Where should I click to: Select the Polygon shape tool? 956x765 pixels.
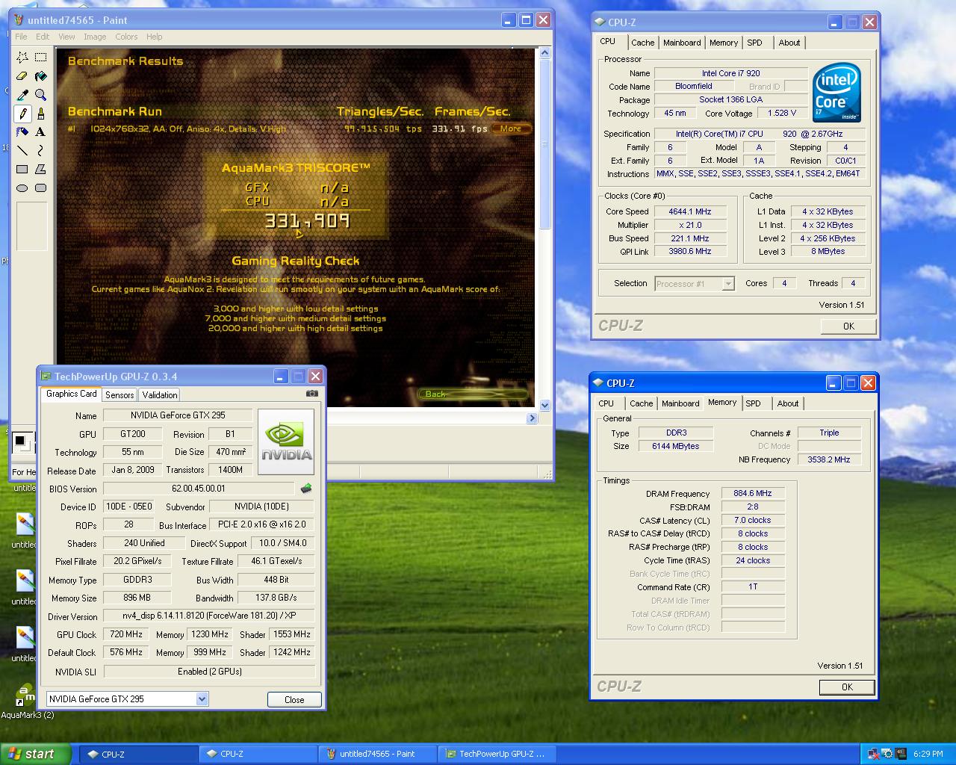[x=41, y=170]
